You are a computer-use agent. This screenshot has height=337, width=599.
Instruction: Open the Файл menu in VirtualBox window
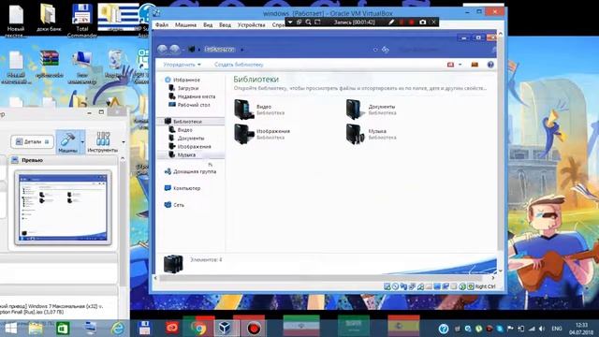point(162,25)
